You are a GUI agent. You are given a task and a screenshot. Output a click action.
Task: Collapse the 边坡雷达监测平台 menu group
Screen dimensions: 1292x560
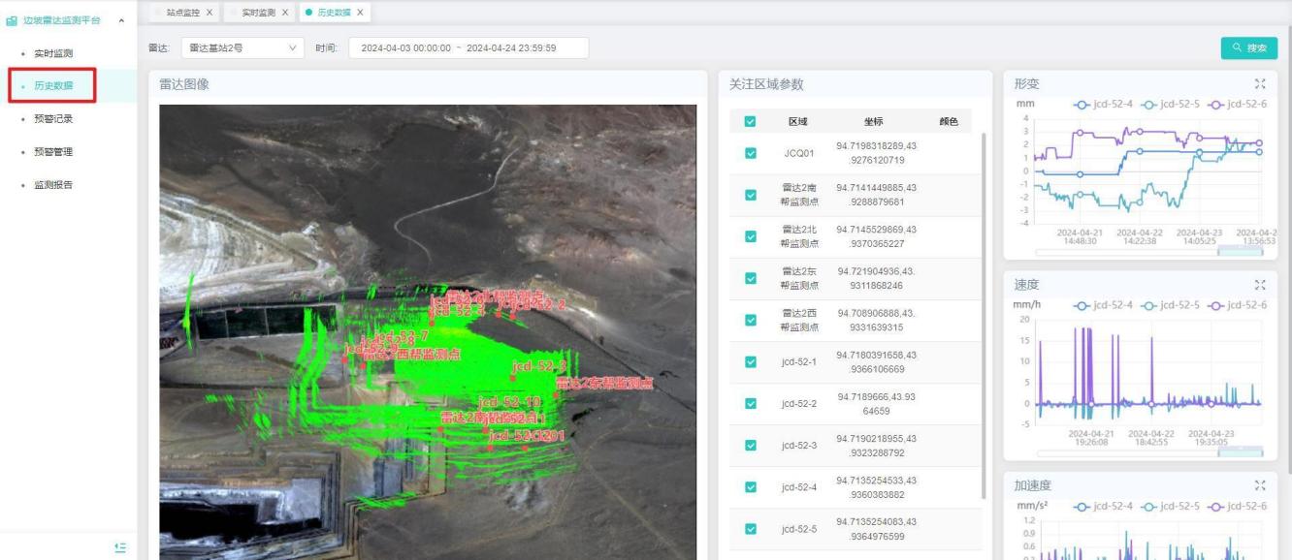[x=121, y=20]
